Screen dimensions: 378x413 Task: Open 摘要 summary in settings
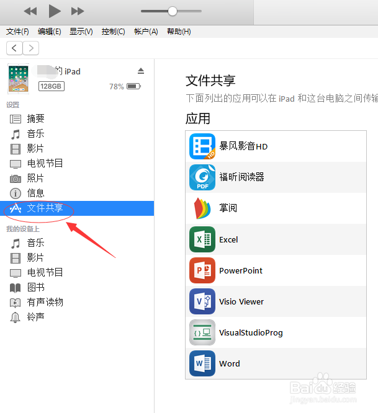coord(77,119)
